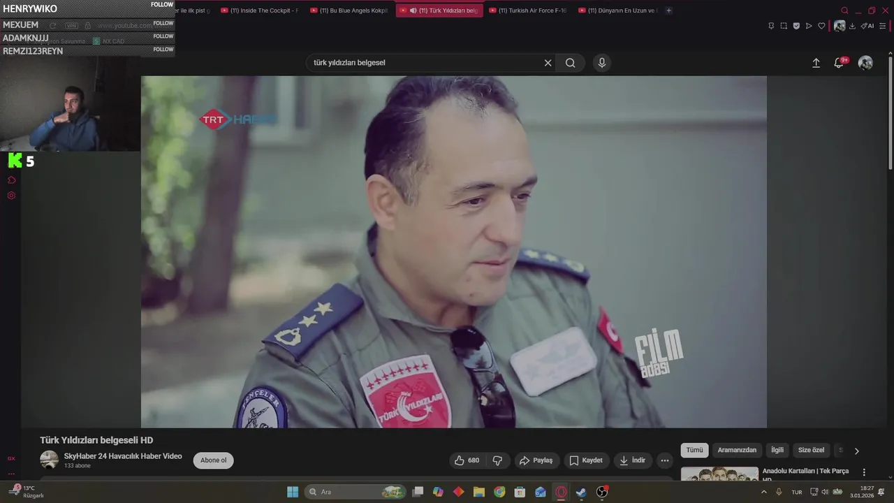894x503 pixels.
Task: Open a new browser tab with plus
Action: 668,10
